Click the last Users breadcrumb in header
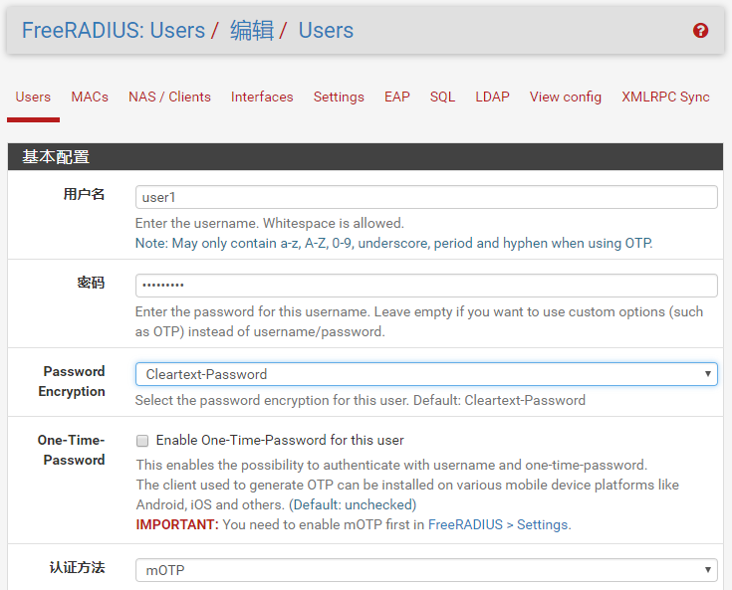 (326, 31)
